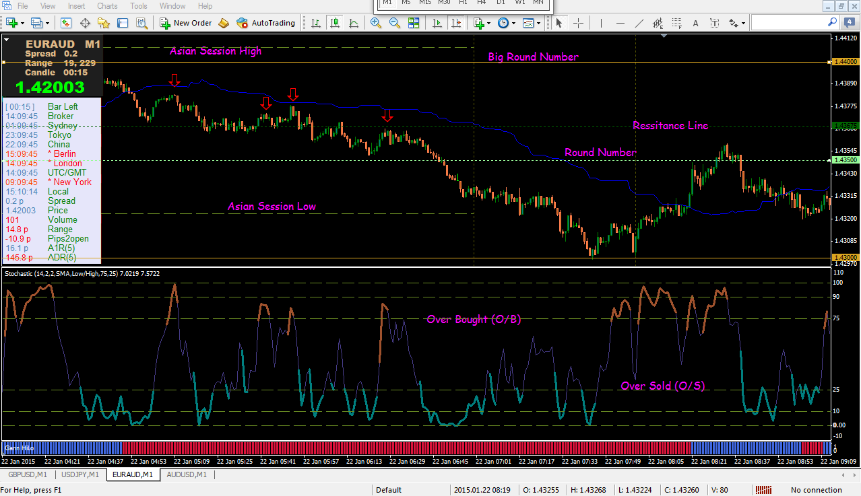Viewport: 861px width, 496px height.
Task: Open the Market Watch panel icon
Action: 66,23
